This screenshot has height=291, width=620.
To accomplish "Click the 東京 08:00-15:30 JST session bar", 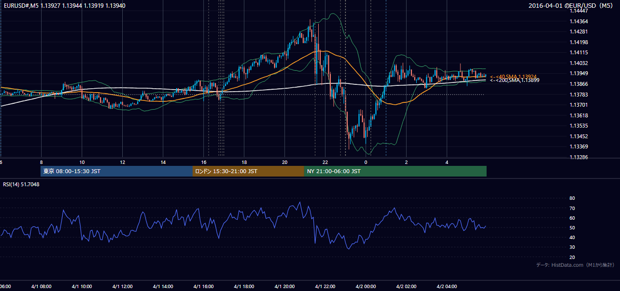I will click(116, 171).
